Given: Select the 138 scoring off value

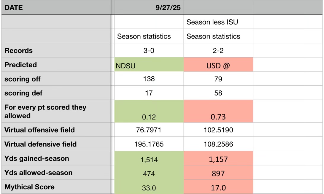Looking at the screenshot, I should coord(149,79).
